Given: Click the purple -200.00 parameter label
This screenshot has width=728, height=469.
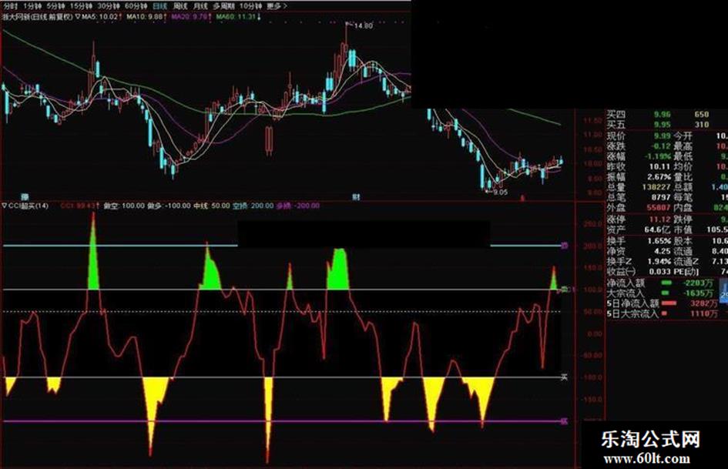Looking at the screenshot, I should pyautogui.click(x=298, y=206).
